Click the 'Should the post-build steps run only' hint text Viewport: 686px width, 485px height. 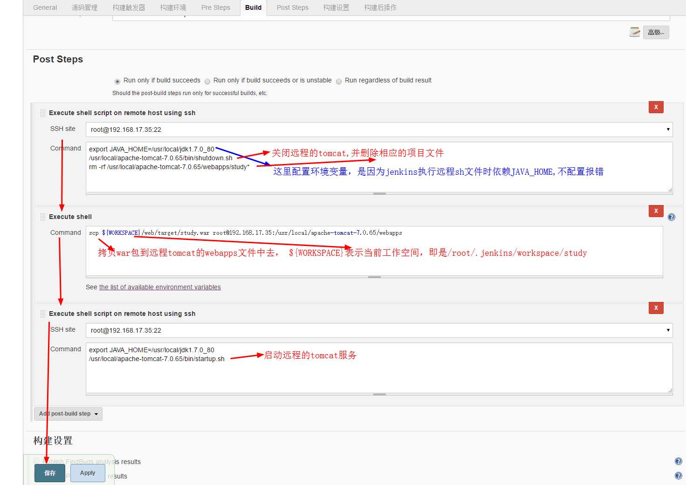(190, 93)
